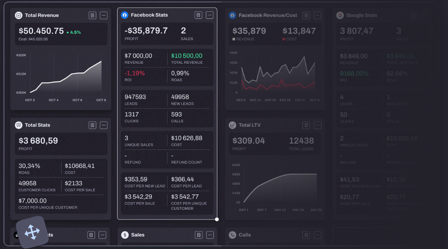Click the Cost: $45.020.00 text
This screenshot has height=249, width=448.
coord(33,39)
